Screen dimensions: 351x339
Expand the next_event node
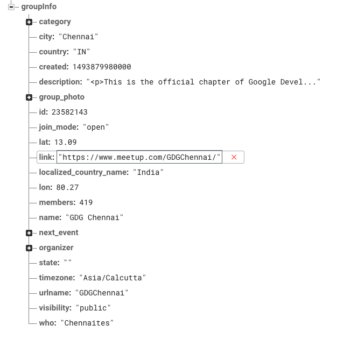coord(29,233)
